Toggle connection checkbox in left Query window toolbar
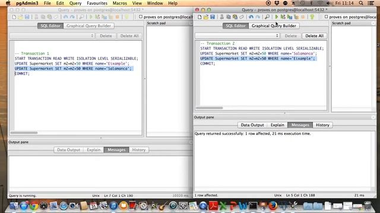380x213 pixels. point(141,17)
